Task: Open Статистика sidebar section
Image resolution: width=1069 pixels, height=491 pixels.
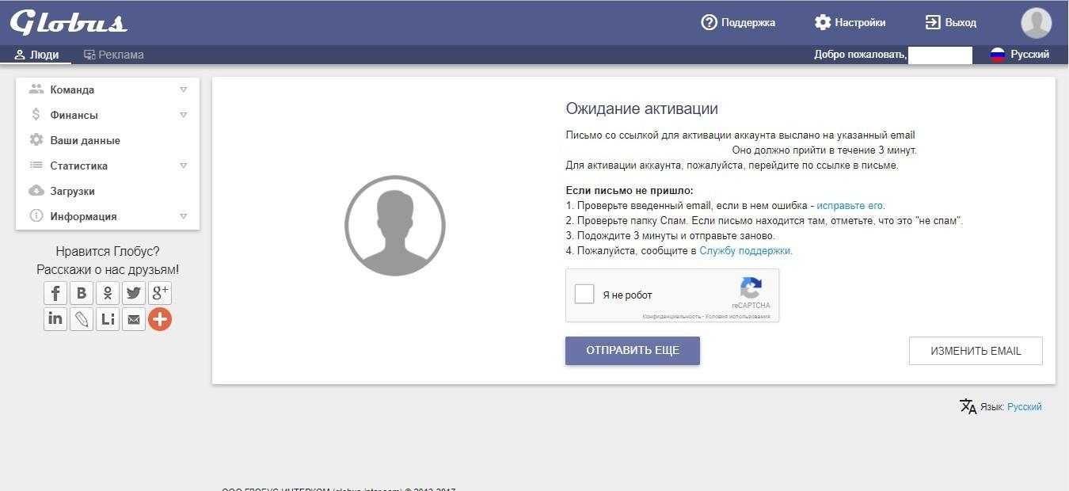Action: click(108, 166)
